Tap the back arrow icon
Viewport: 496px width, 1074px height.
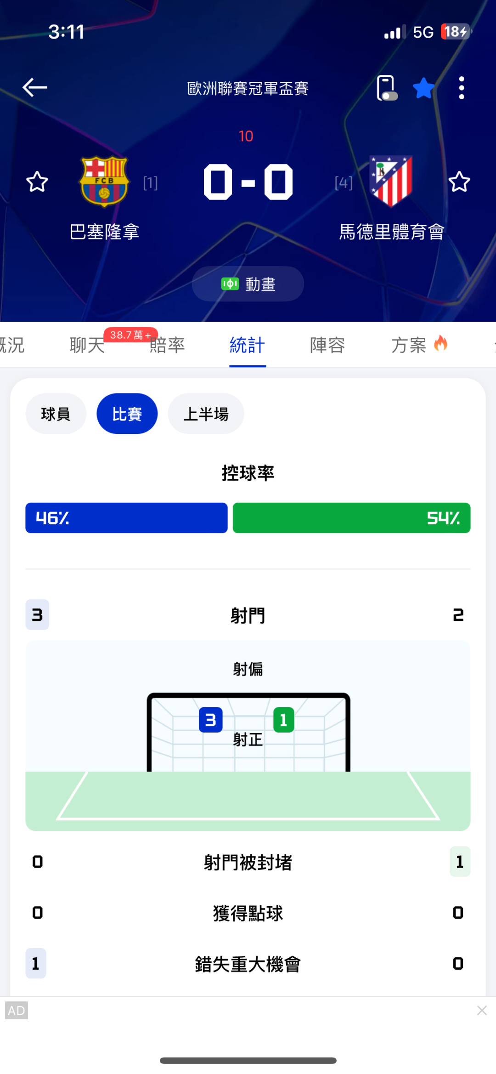(35, 87)
